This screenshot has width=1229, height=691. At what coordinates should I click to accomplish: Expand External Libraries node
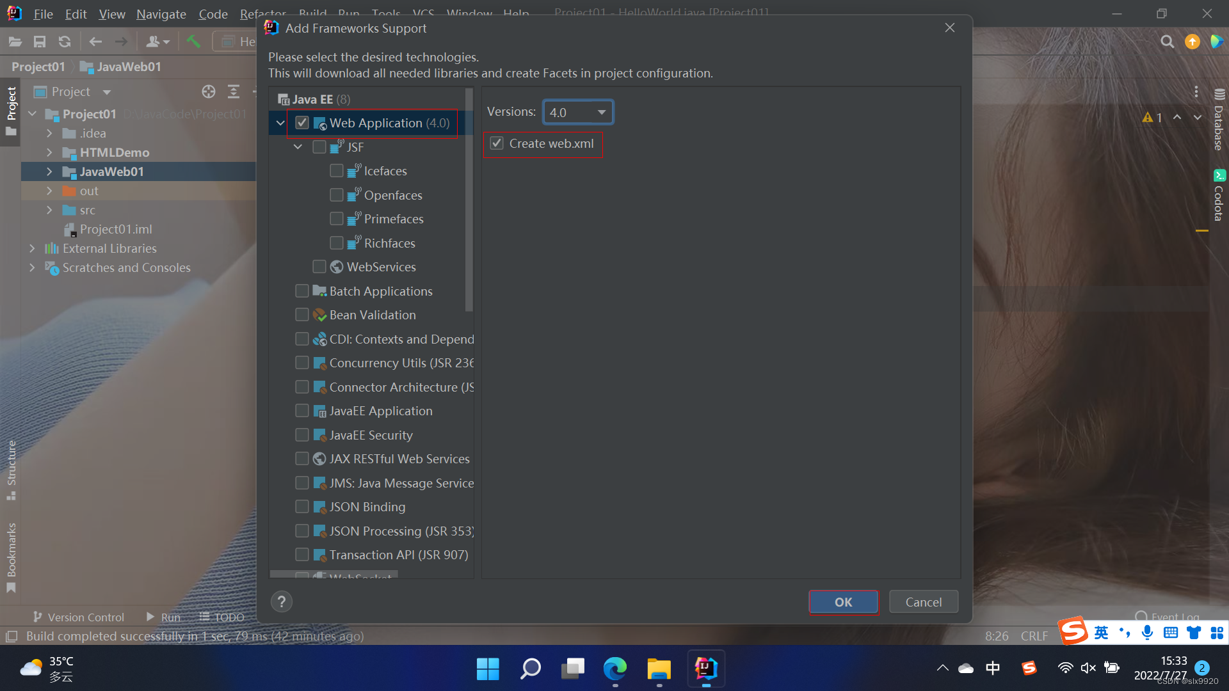pos(32,248)
